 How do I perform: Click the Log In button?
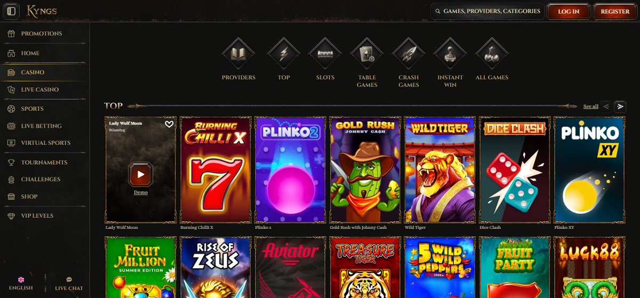(x=569, y=12)
